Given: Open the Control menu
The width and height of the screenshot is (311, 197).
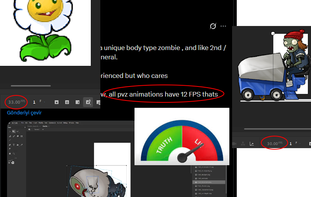Looking at the screenshot, I should coord(59,123).
